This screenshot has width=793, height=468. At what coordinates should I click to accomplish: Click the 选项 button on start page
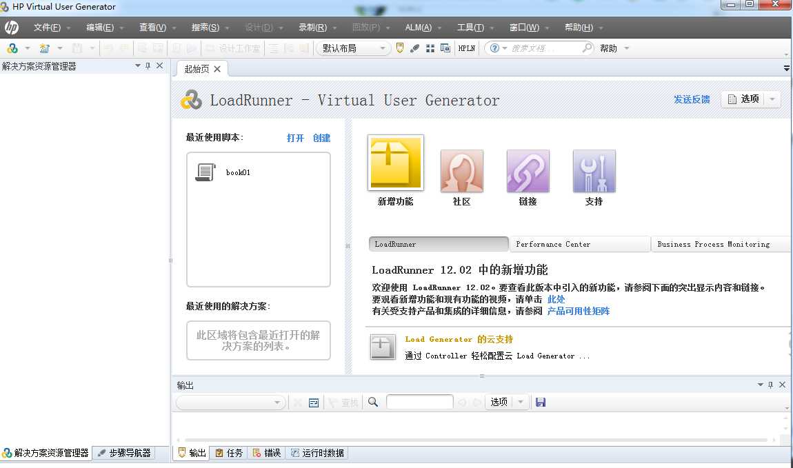[743, 99]
